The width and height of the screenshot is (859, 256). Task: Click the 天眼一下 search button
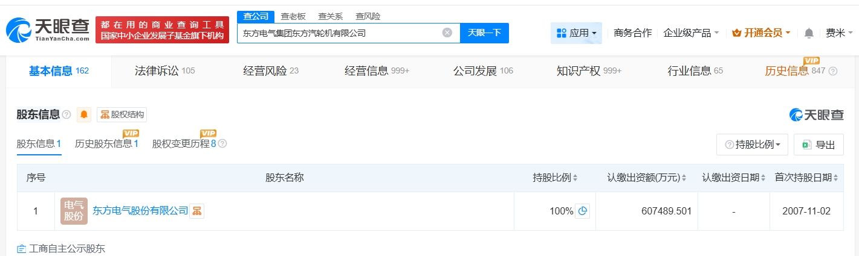[x=484, y=33]
